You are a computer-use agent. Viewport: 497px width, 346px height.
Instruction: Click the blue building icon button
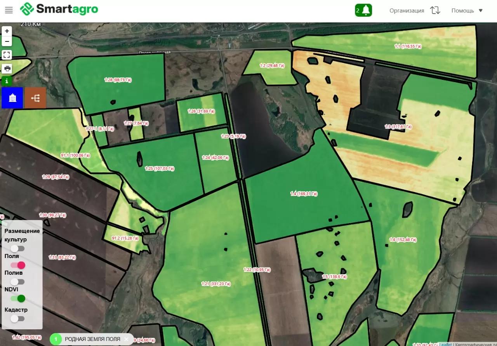pyautogui.click(x=12, y=98)
